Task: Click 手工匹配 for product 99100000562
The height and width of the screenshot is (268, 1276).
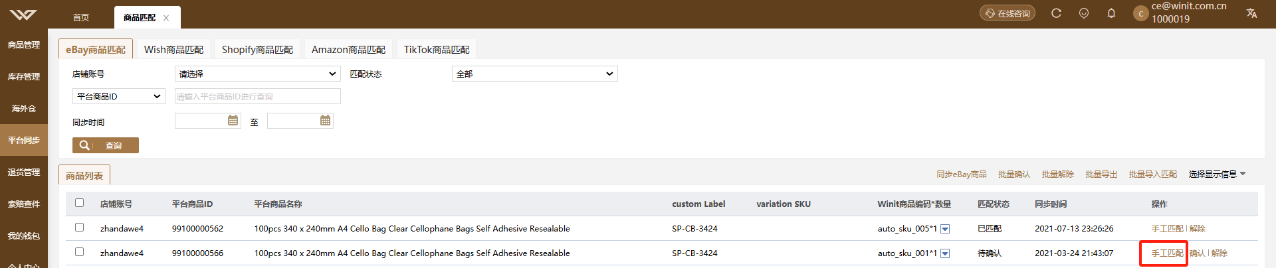Action: point(1167,229)
